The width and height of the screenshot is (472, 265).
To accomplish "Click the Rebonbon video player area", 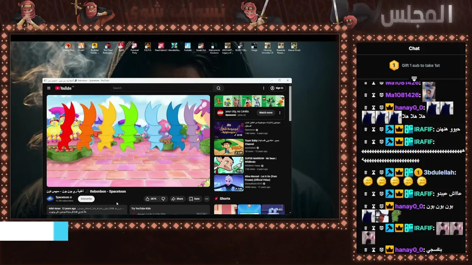I will [128, 141].
